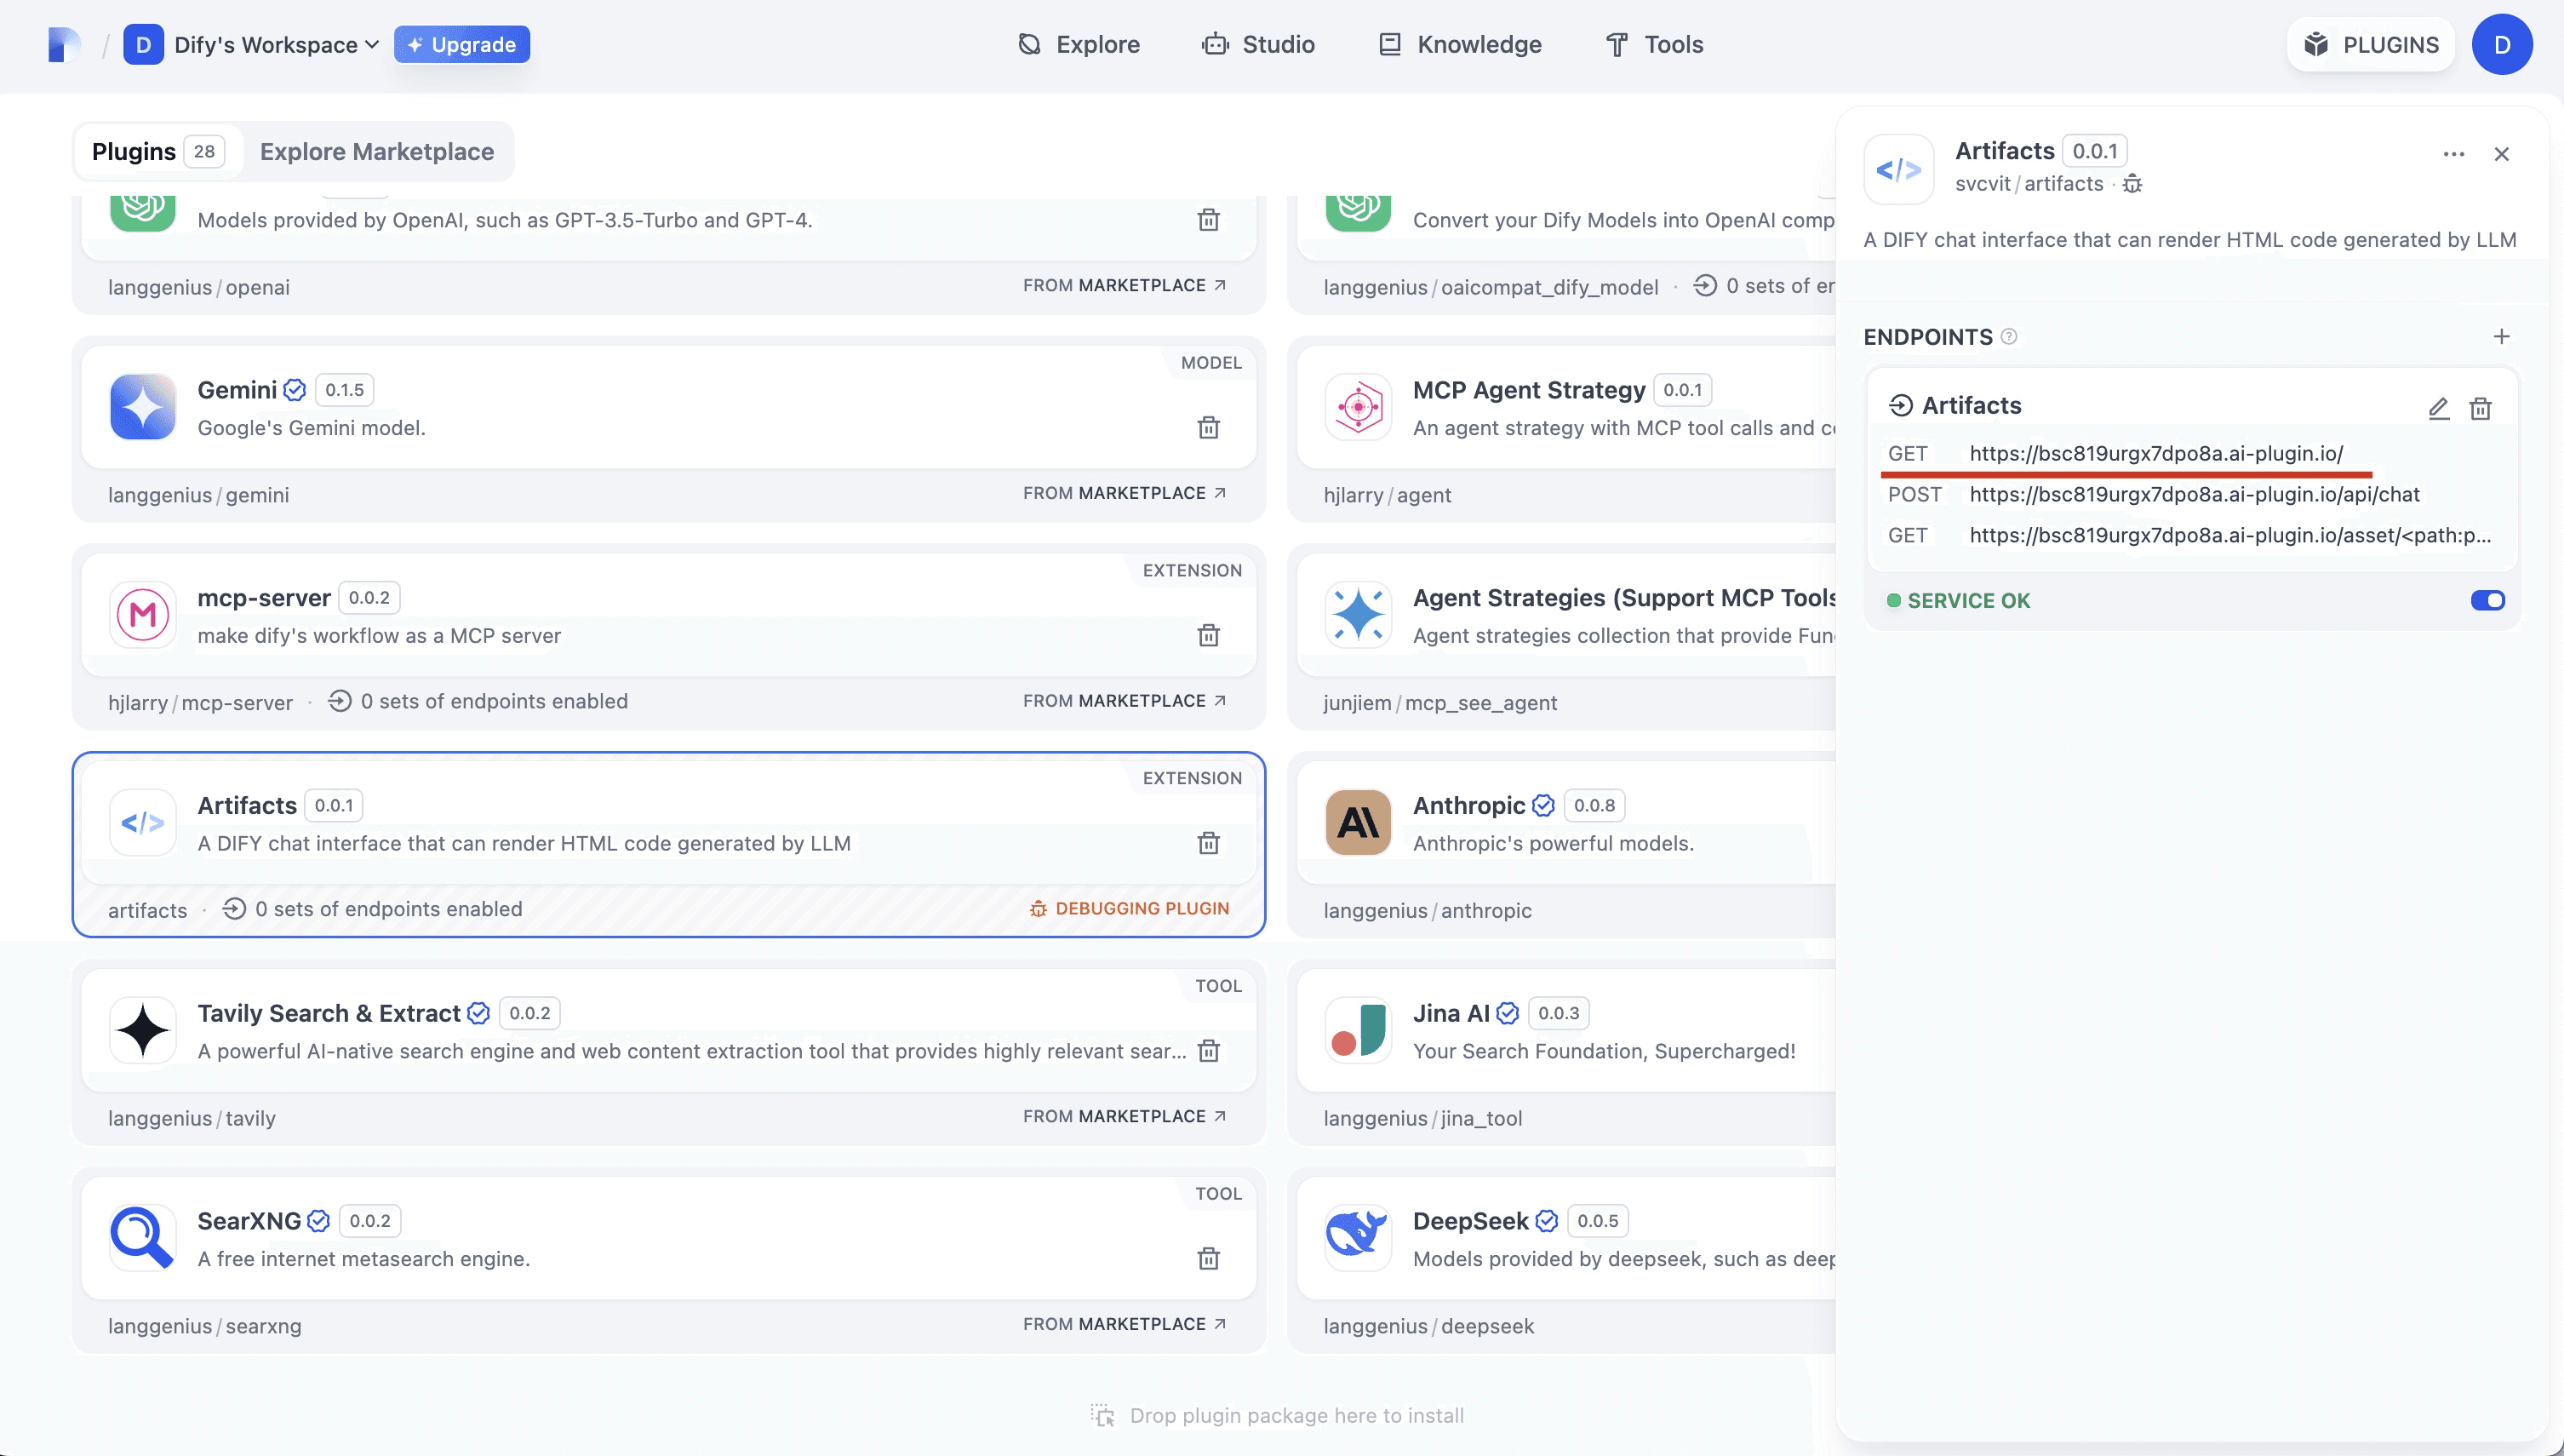The height and width of the screenshot is (1456, 2564).
Task: Close the Artifacts detail panel
Action: pyautogui.click(x=2501, y=154)
